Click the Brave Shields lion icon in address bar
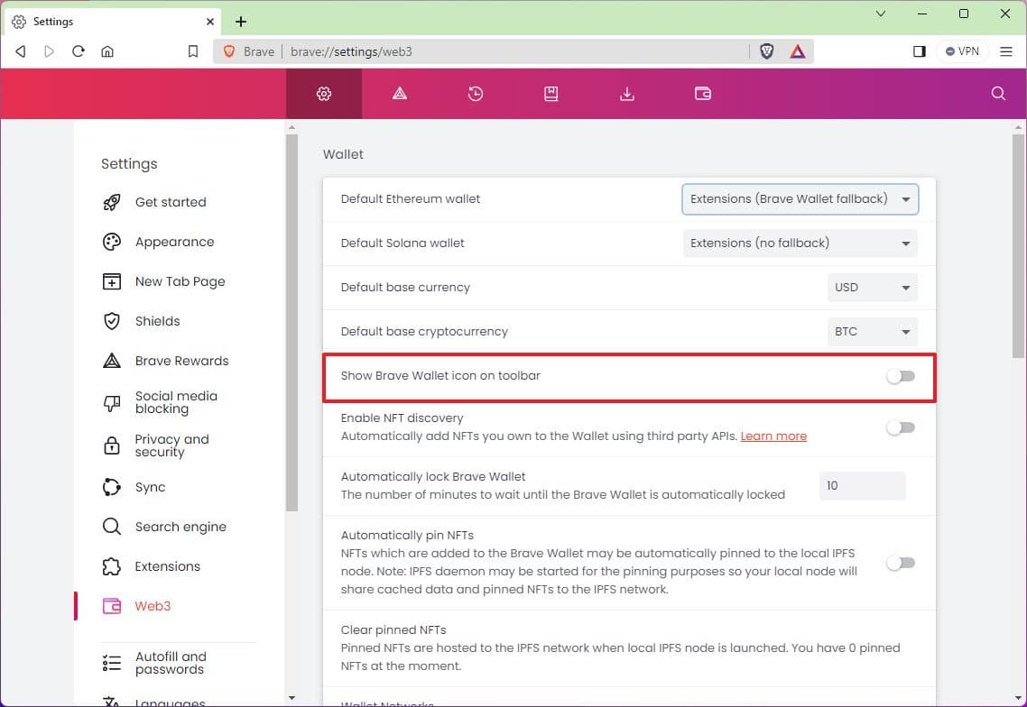 [x=766, y=51]
